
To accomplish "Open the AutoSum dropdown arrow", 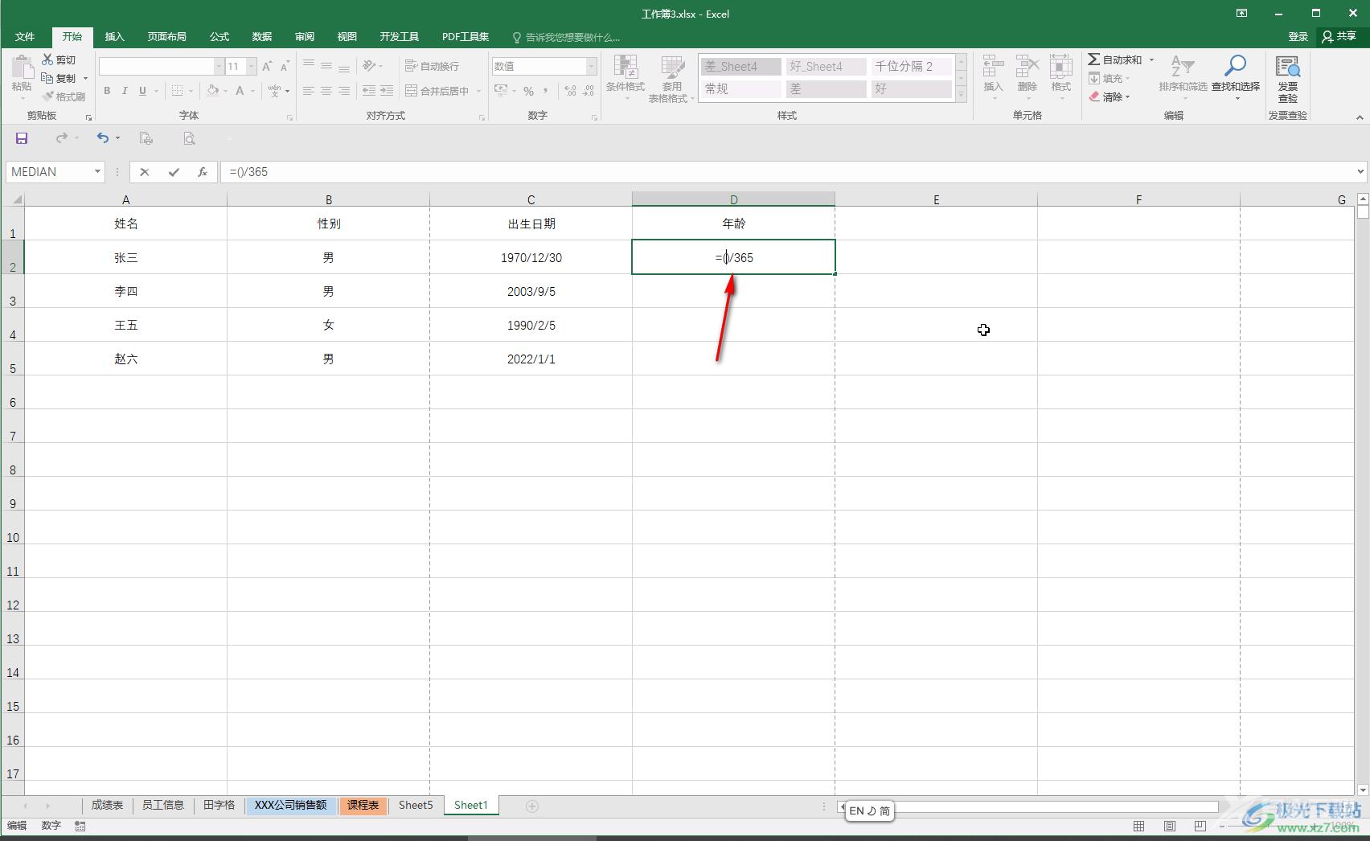I will pyautogui.click(x=1151, y=59).
